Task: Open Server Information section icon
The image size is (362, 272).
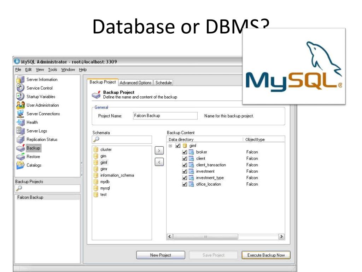Action: click(21, 80)
